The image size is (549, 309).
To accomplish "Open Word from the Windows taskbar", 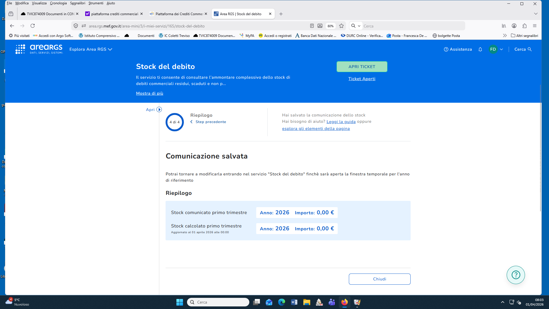I will click(x=294, y=302).
